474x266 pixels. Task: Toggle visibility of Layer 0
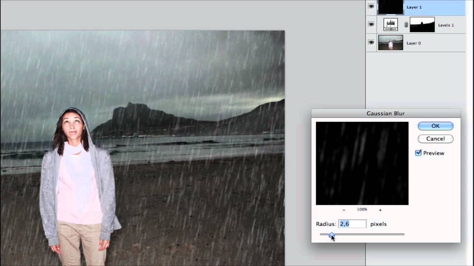[x=371, y=42]
